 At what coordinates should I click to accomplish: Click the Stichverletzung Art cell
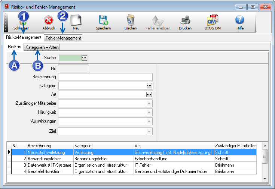174,152
